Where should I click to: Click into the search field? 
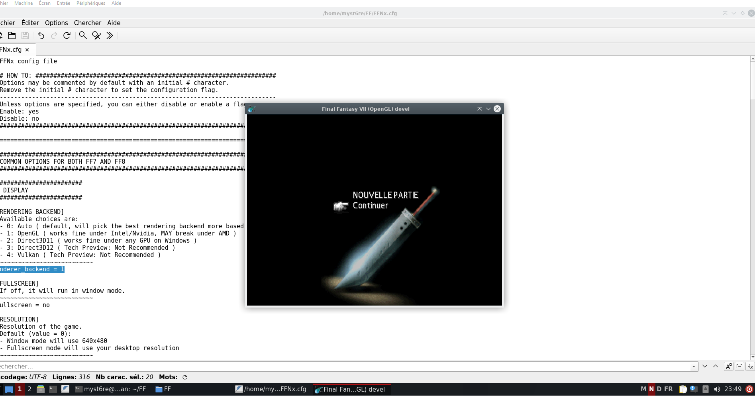coord(345,367)
